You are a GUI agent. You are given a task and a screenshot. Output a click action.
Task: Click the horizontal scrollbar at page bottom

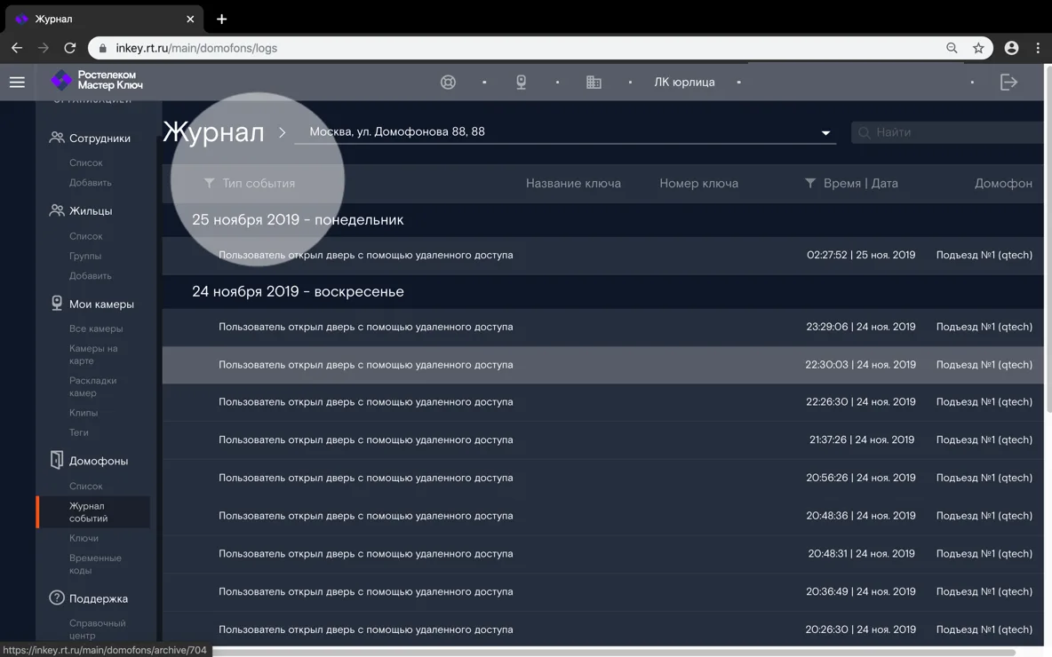614,652
